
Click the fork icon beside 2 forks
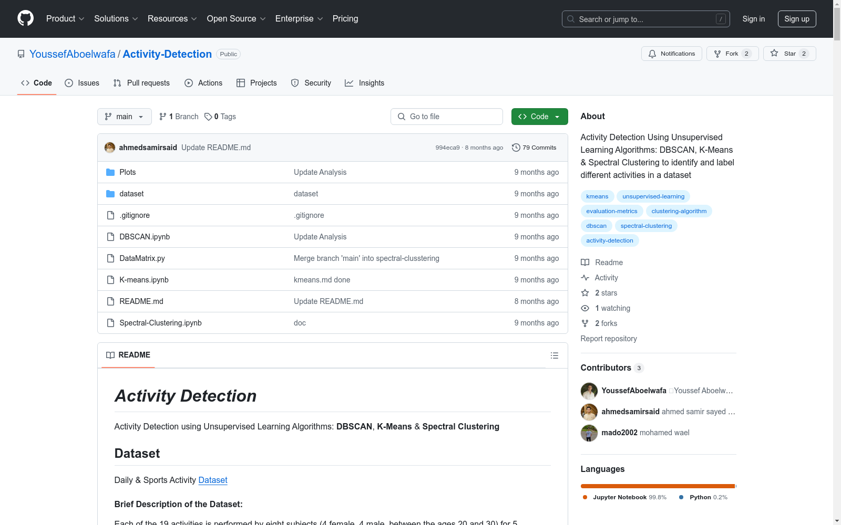click(585, 323)
